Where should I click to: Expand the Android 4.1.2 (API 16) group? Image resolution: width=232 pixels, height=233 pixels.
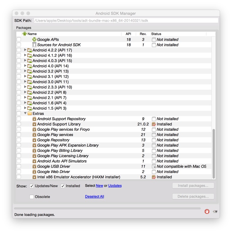[x=25, y=55]
